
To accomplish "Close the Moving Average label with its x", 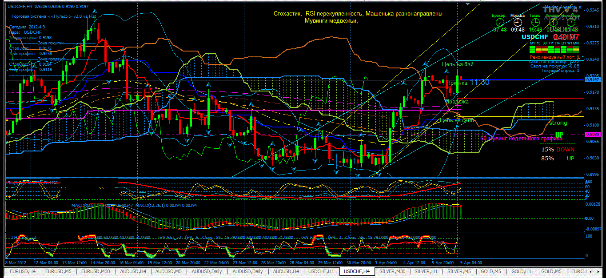I will coord(580,8).
